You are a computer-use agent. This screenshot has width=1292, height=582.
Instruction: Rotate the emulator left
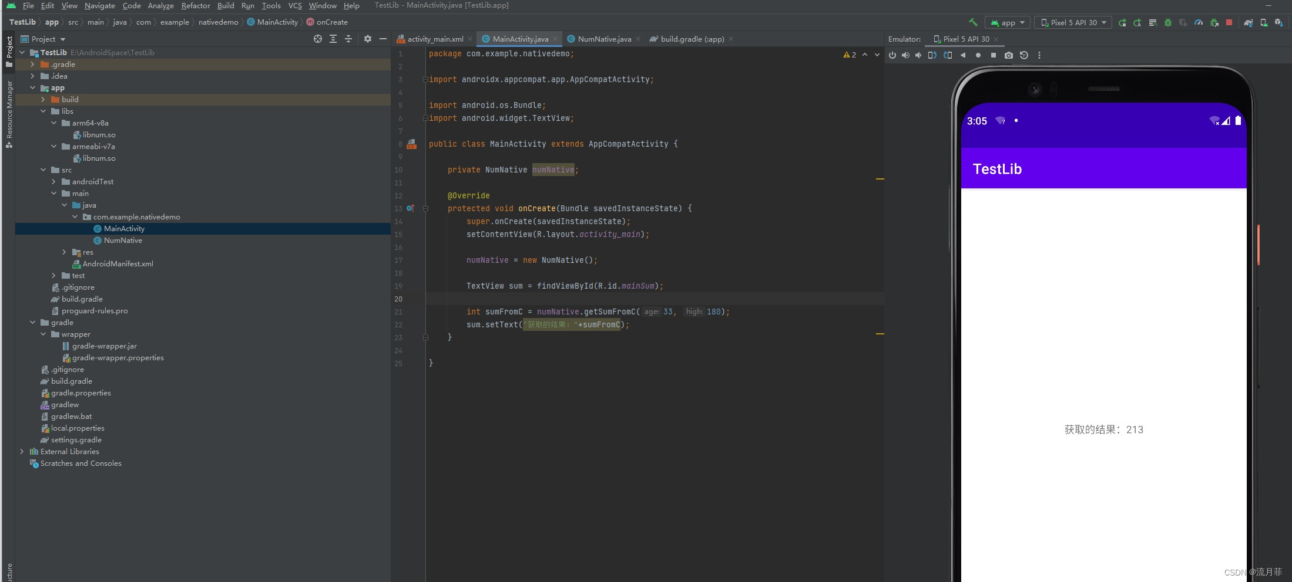tap(932, 55)
